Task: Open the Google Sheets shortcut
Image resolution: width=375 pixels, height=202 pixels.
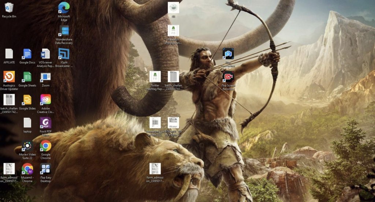Action: [27, 79]
